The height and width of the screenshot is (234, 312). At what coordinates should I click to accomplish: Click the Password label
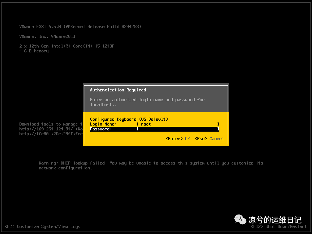point(101,129)
